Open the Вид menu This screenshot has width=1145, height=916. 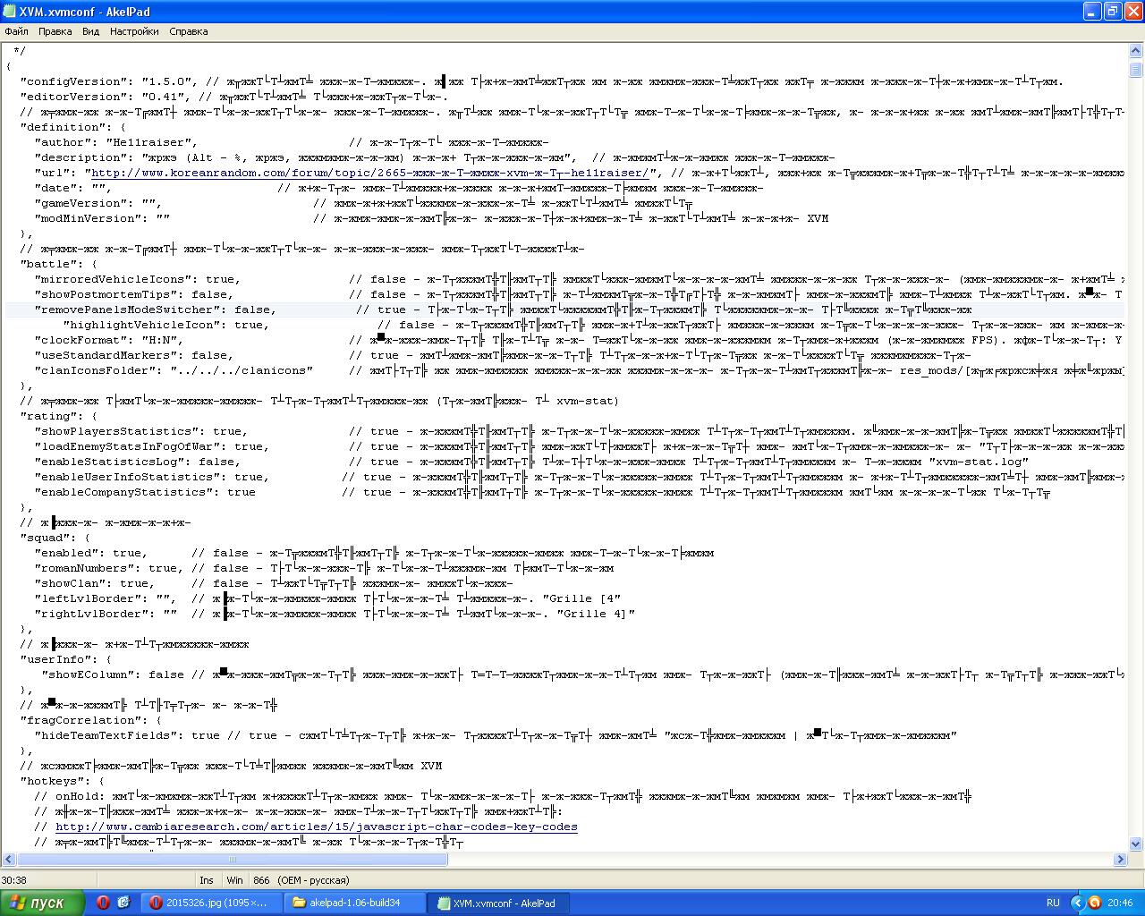(91, 31)
